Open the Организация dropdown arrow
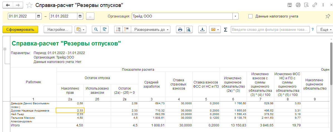Screen dimensions: 333x132 [236, 16]
